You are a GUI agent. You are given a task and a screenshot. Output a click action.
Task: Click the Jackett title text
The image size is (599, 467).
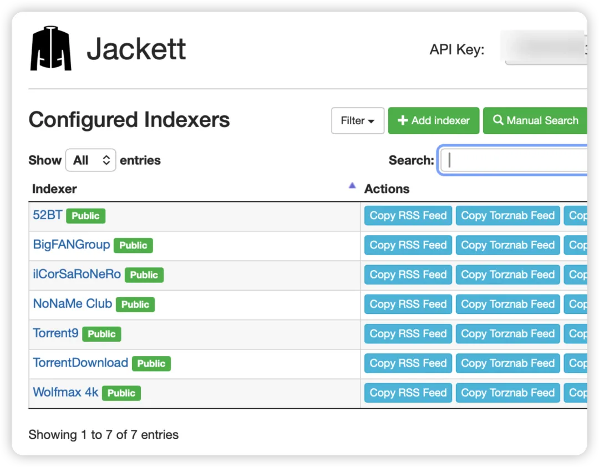pos(136,49)
